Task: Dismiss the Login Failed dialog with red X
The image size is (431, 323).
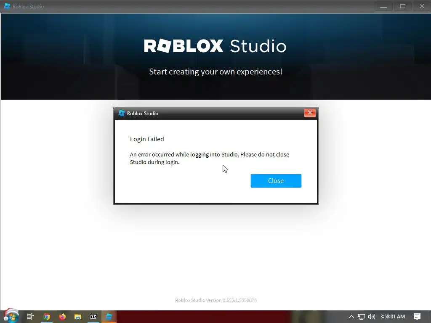Action: tap(310, 113)
